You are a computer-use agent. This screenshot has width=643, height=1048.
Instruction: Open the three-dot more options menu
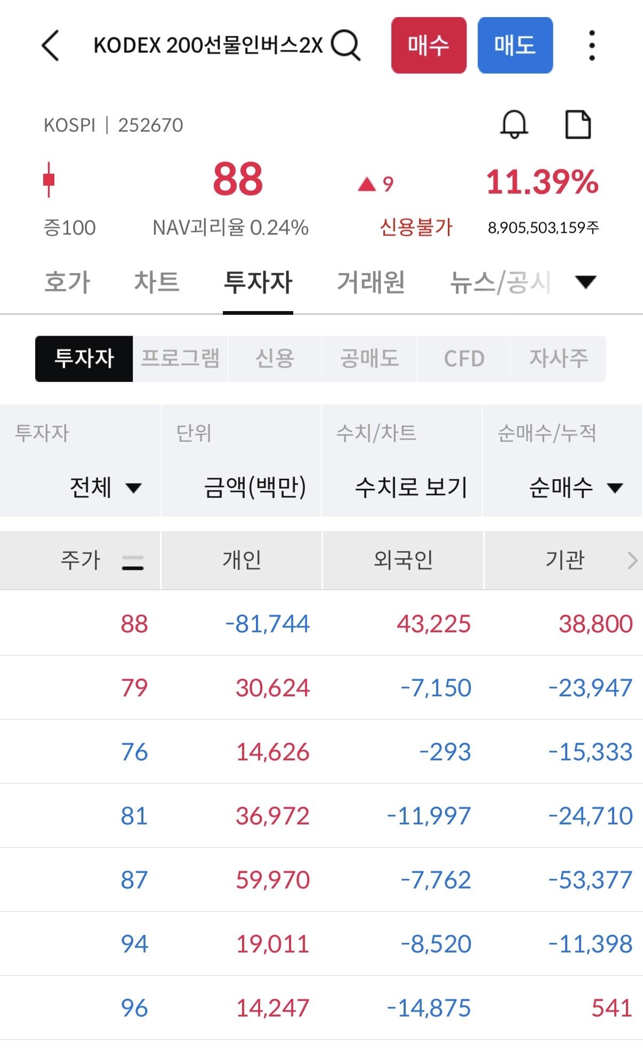591,45
